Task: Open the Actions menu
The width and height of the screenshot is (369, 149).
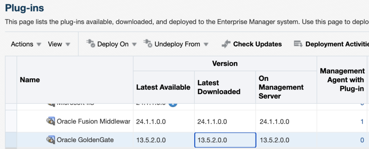Action: pyautogui.click(x=26, y=44)
